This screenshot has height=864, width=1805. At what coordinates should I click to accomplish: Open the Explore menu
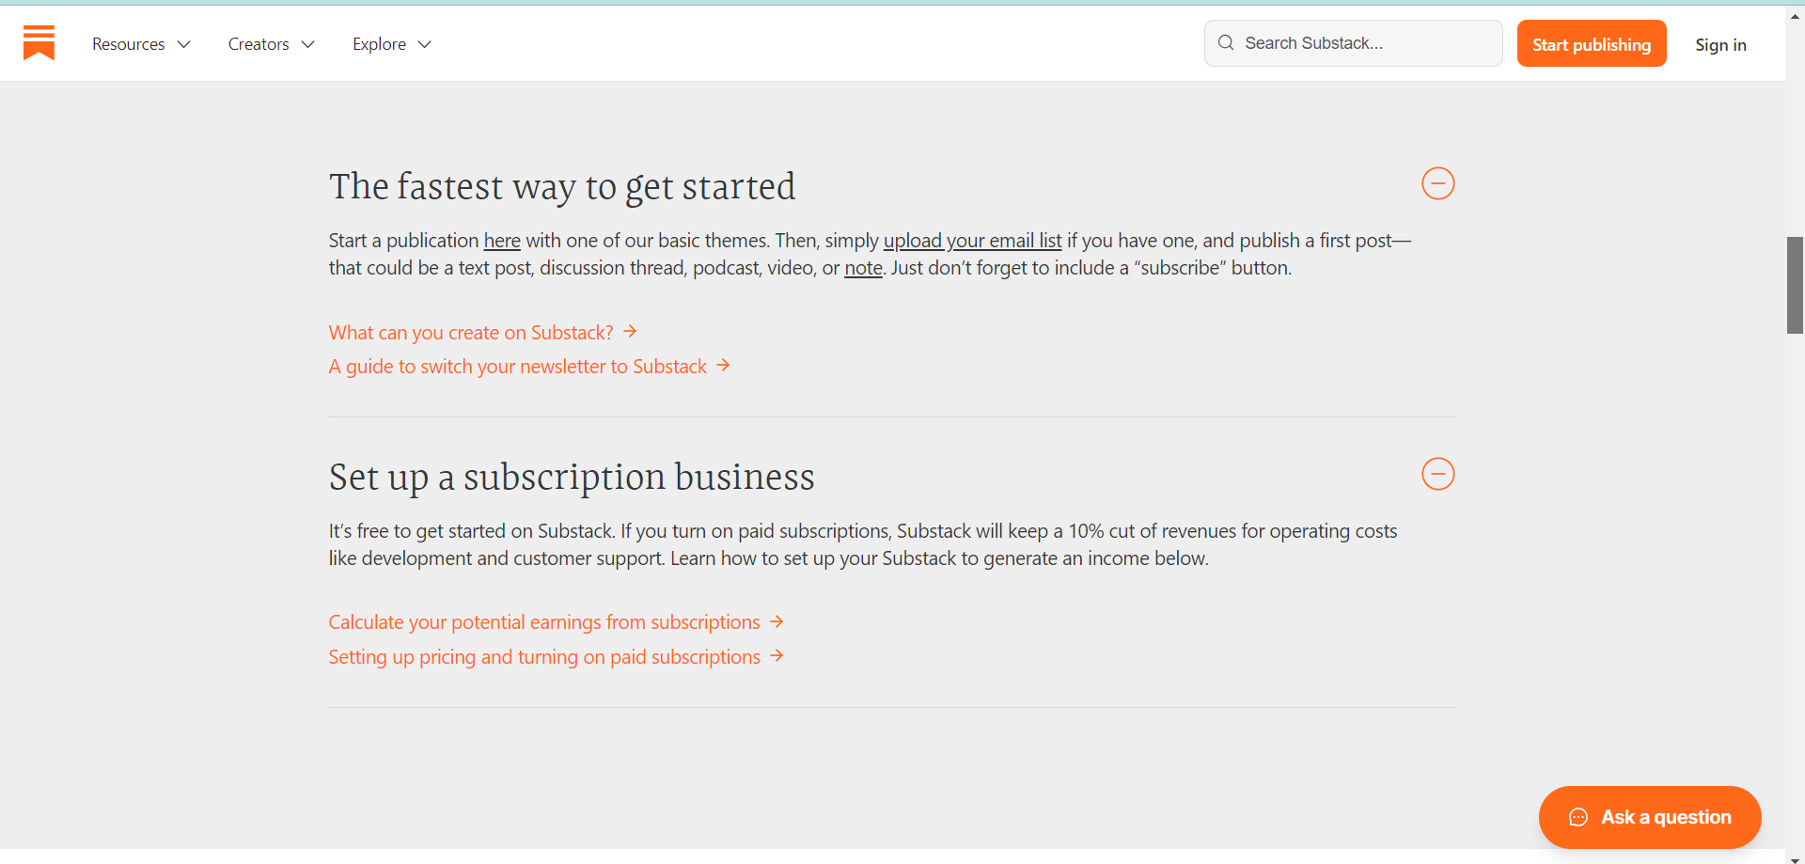point(391,44)
